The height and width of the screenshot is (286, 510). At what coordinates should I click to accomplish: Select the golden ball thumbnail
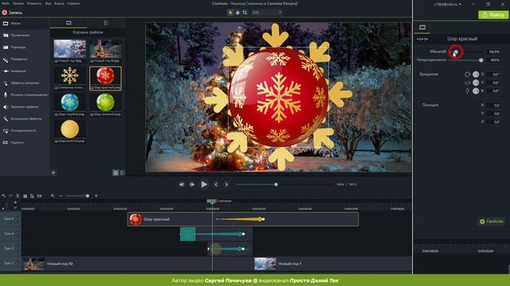70,129
